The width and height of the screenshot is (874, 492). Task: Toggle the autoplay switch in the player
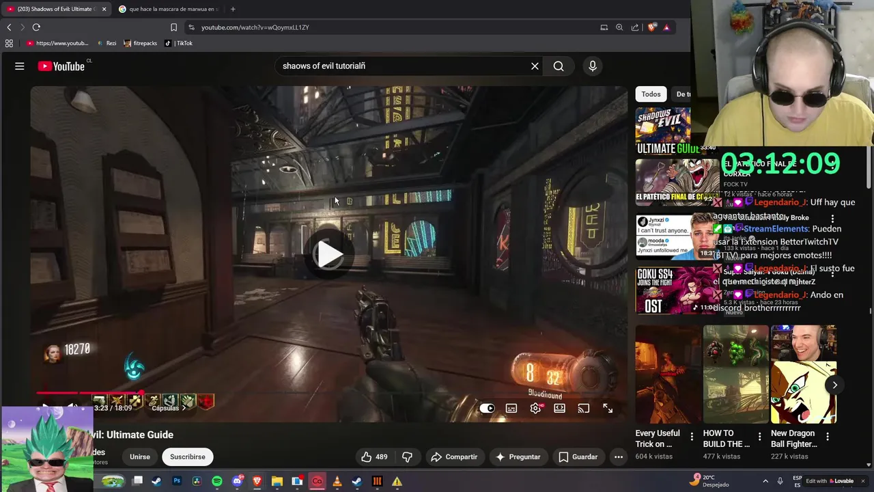tap(487, 408)
